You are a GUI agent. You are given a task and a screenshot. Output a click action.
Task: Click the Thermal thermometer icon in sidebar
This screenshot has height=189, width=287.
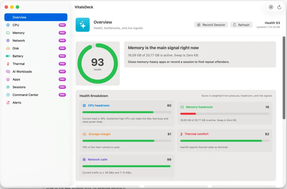[x=8, y=64]
